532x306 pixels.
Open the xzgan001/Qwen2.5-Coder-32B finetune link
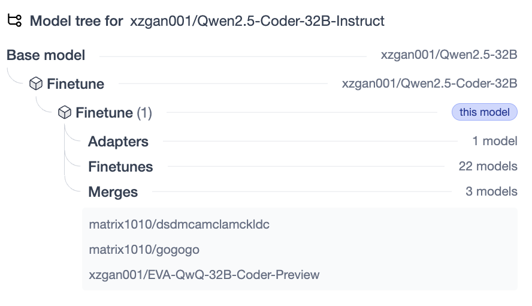(x=429, y=83)
